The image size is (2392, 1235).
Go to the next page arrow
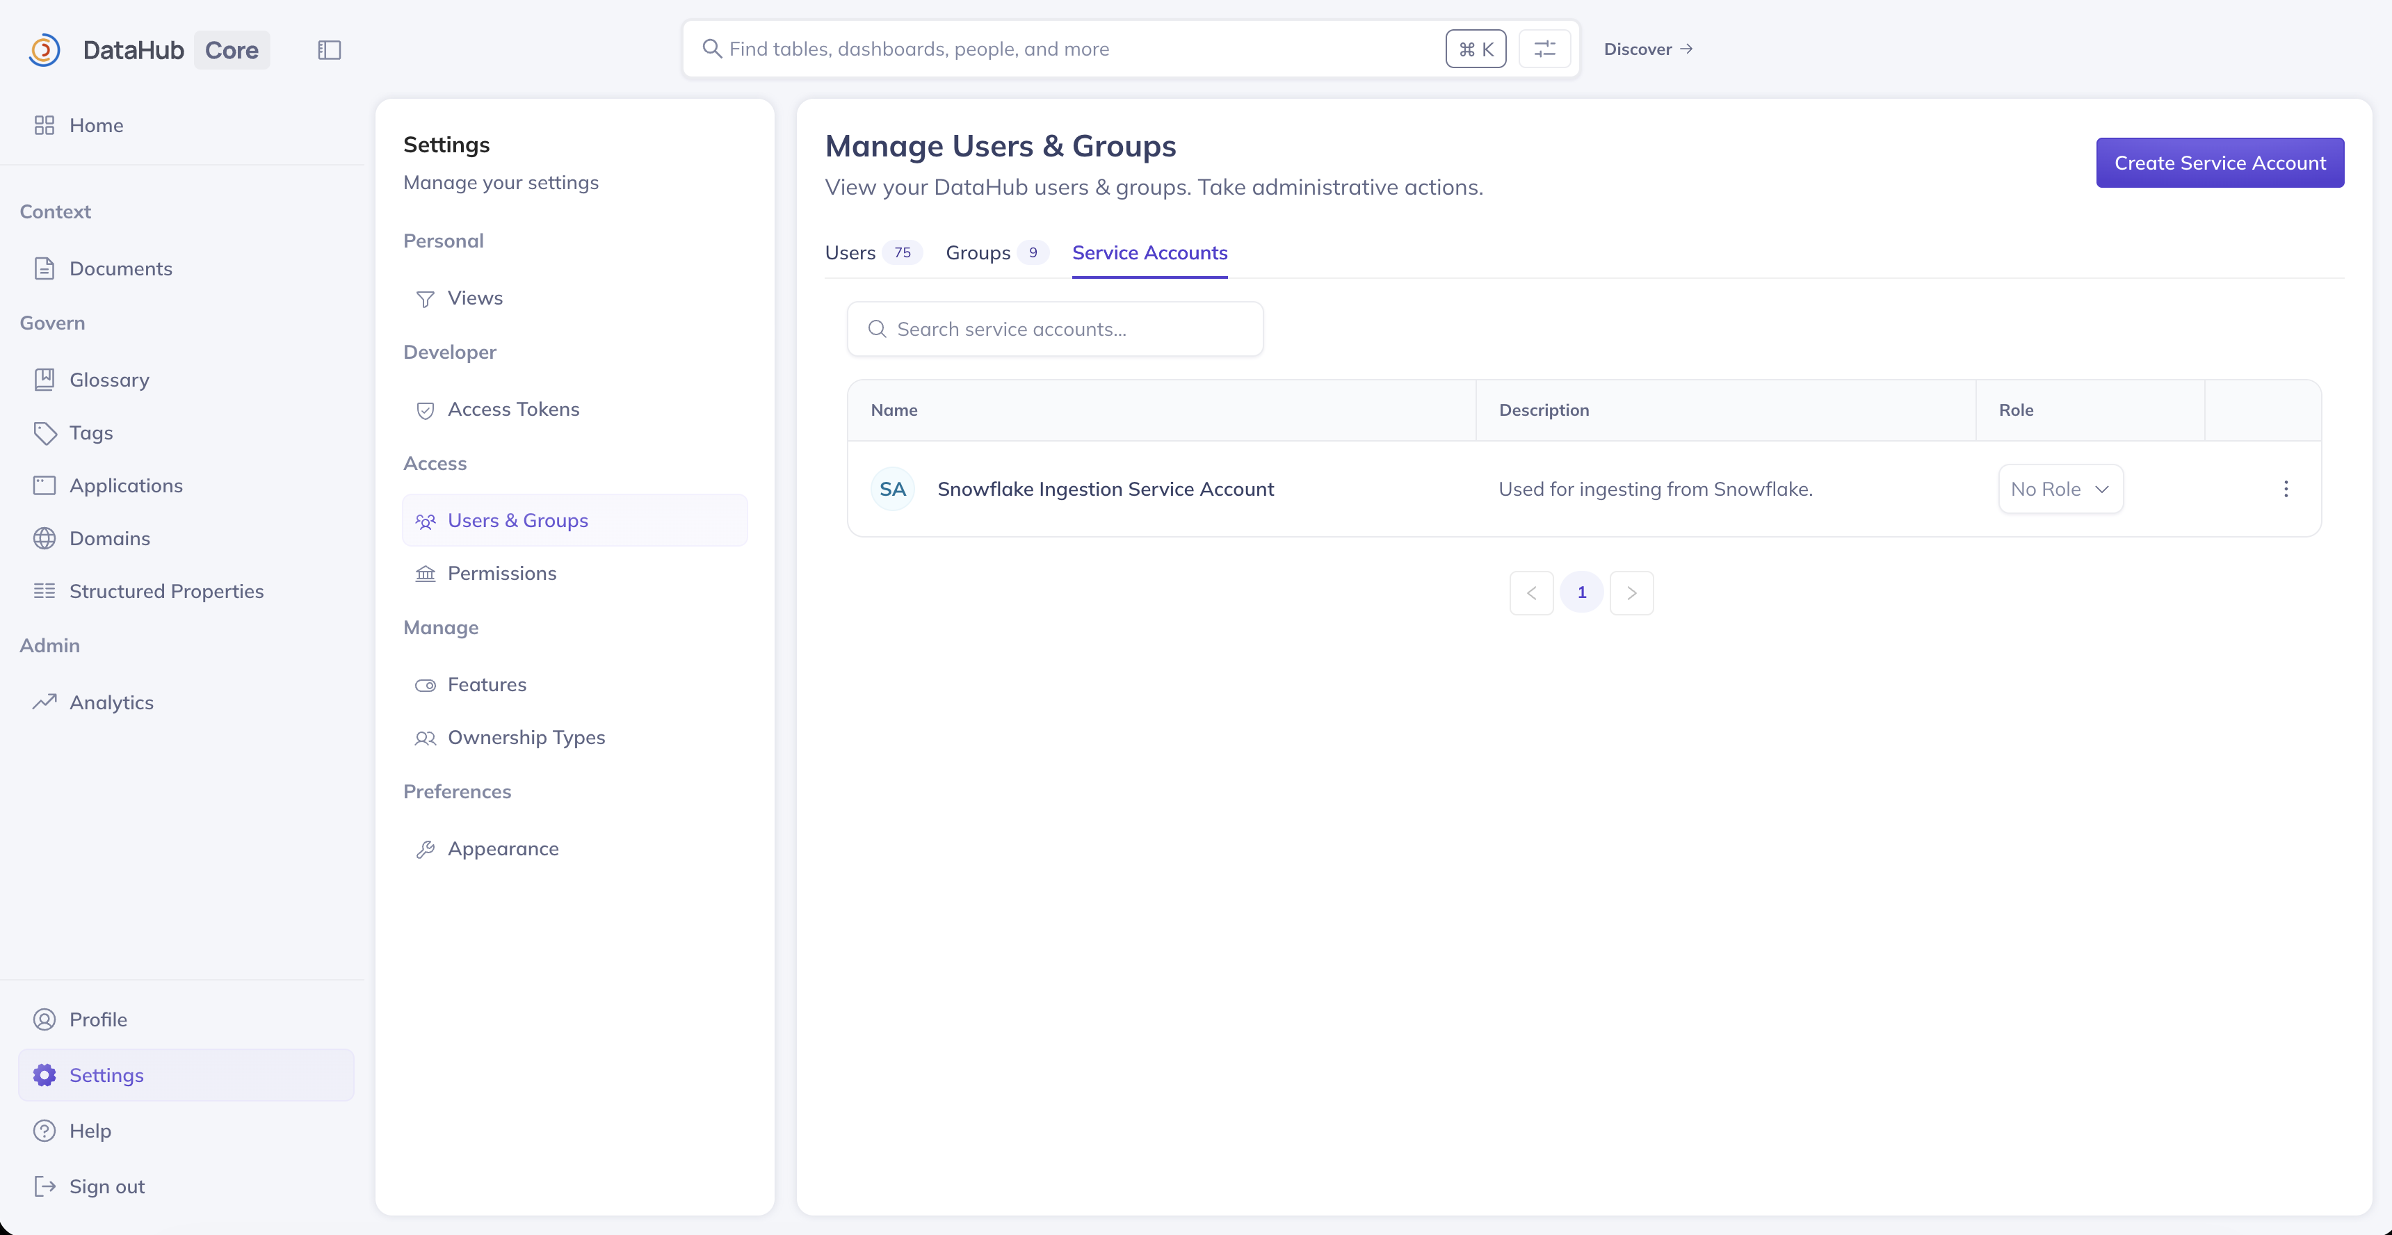pos(1631,592)
